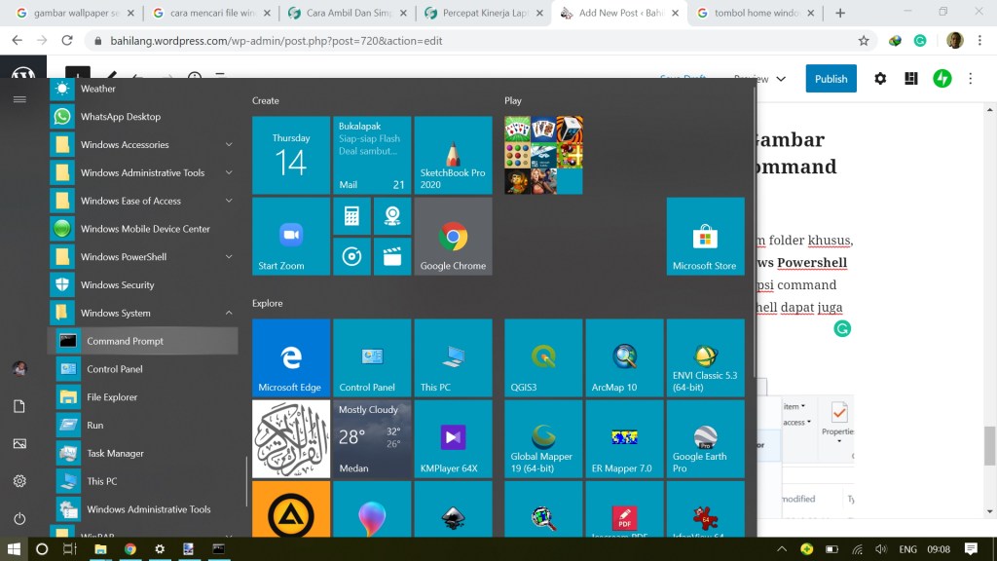Open Task Manager from the app list
997x561 pixels.
point(115,454)
